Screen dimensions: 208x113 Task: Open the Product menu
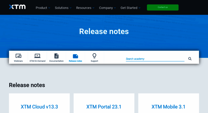click(x=41, y=8)
